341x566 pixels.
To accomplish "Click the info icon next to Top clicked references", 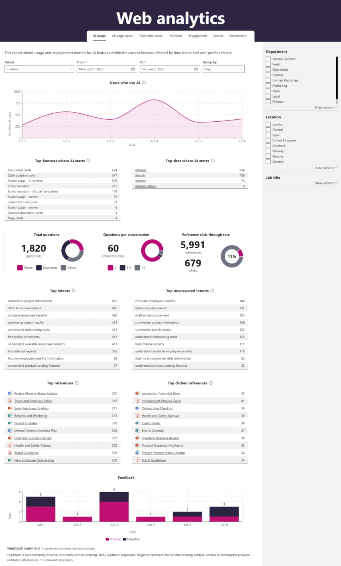I will click(x=211, y=383).
